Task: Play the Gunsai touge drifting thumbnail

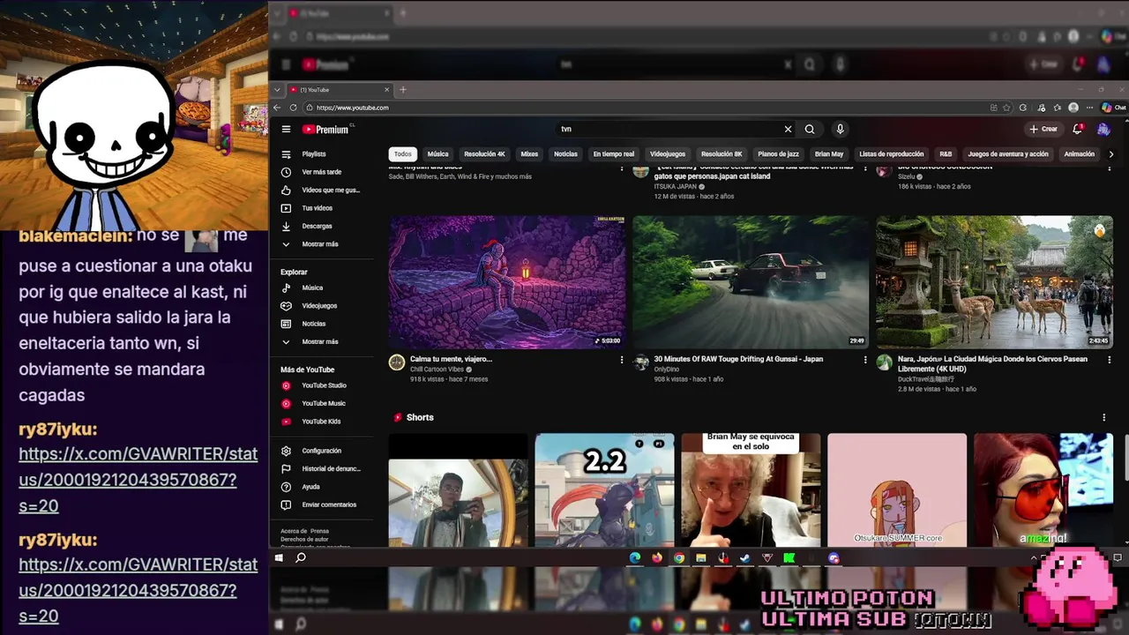Action: (751, 282)
